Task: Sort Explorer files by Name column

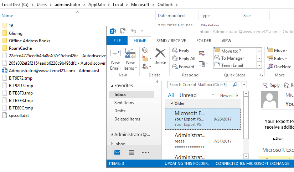Action: click(x=7, y=16)
